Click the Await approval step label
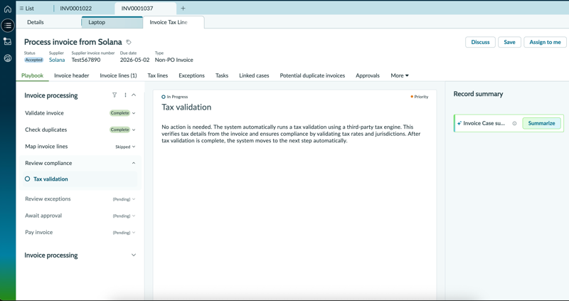This screenshot has height=301, width=569. click(x=43, y=216)
